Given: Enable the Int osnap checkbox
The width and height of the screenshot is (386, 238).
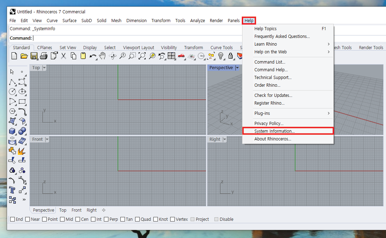Looking at the screenshot, I should coord(93,219).
